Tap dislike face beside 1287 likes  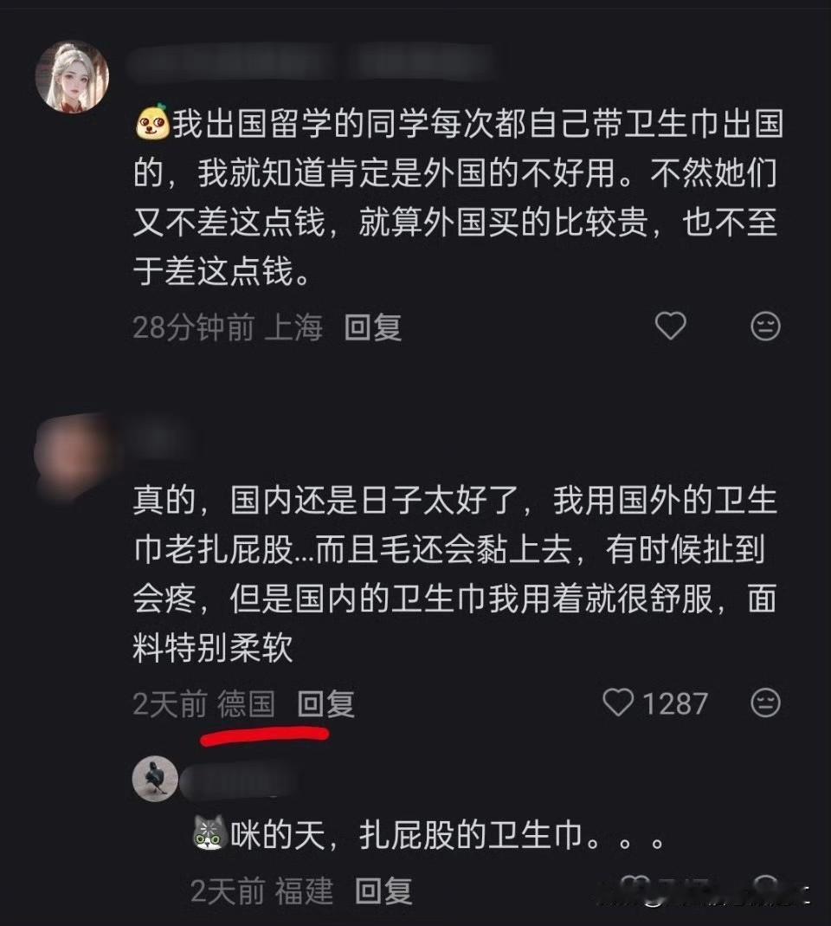pos(765,703)
